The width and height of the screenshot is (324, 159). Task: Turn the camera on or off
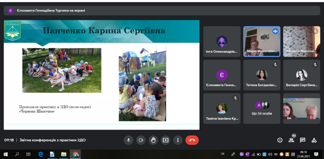pos(140,140)
